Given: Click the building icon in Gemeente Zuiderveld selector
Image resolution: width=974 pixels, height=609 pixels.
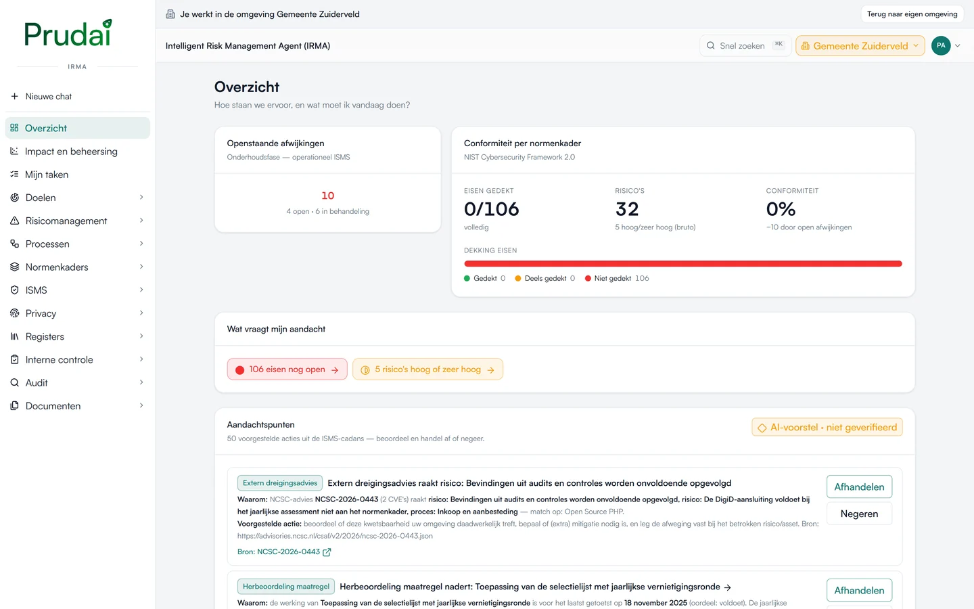Looking at the screenshot, I should 806,46.
